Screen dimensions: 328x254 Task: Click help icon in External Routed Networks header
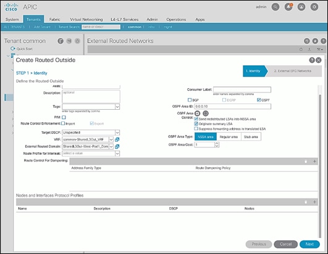tap(323, 41)
